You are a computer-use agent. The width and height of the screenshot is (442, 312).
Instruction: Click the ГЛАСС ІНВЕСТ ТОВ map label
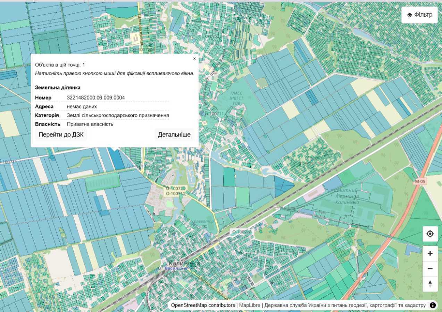click(236, 98)
